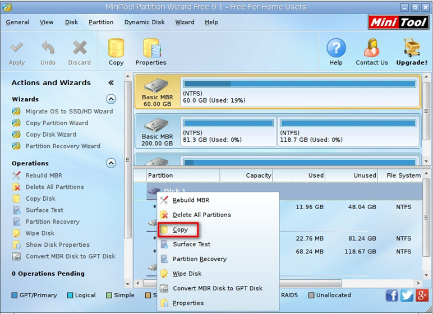Open the View menu
This screenshot has width=433, height=314.
click(x=47, y=22)
